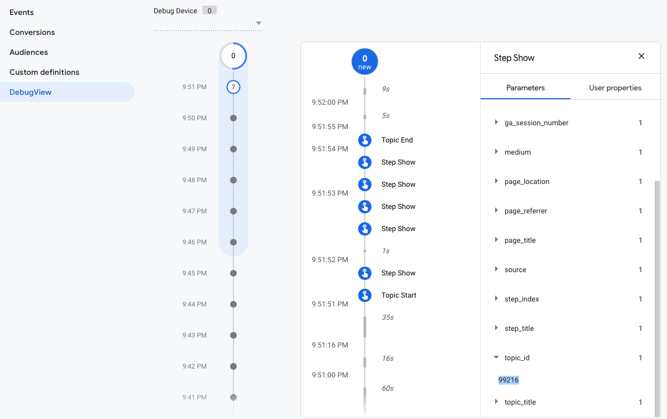Click the blue 0 new events circle
This screenshot has width=667, height=419.
coord(364,62)
